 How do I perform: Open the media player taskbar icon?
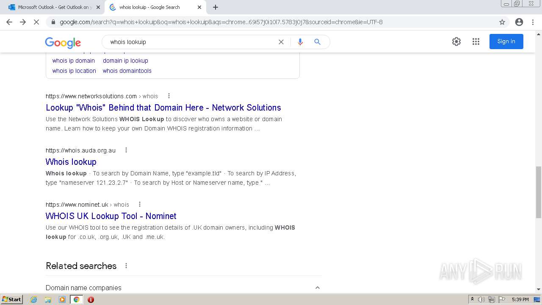62,299
